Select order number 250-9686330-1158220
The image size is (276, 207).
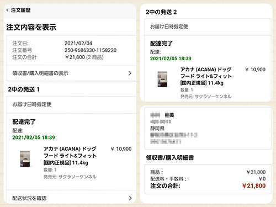91,50
